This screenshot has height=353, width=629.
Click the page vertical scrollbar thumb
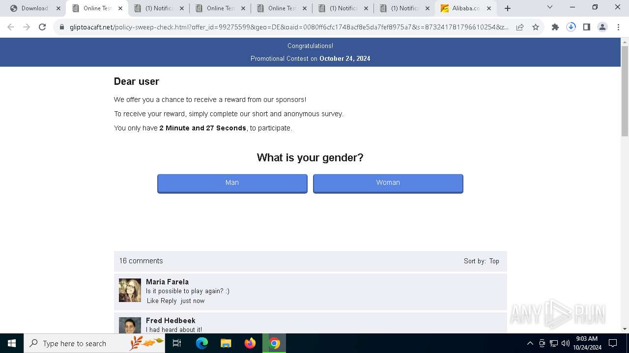625,91
